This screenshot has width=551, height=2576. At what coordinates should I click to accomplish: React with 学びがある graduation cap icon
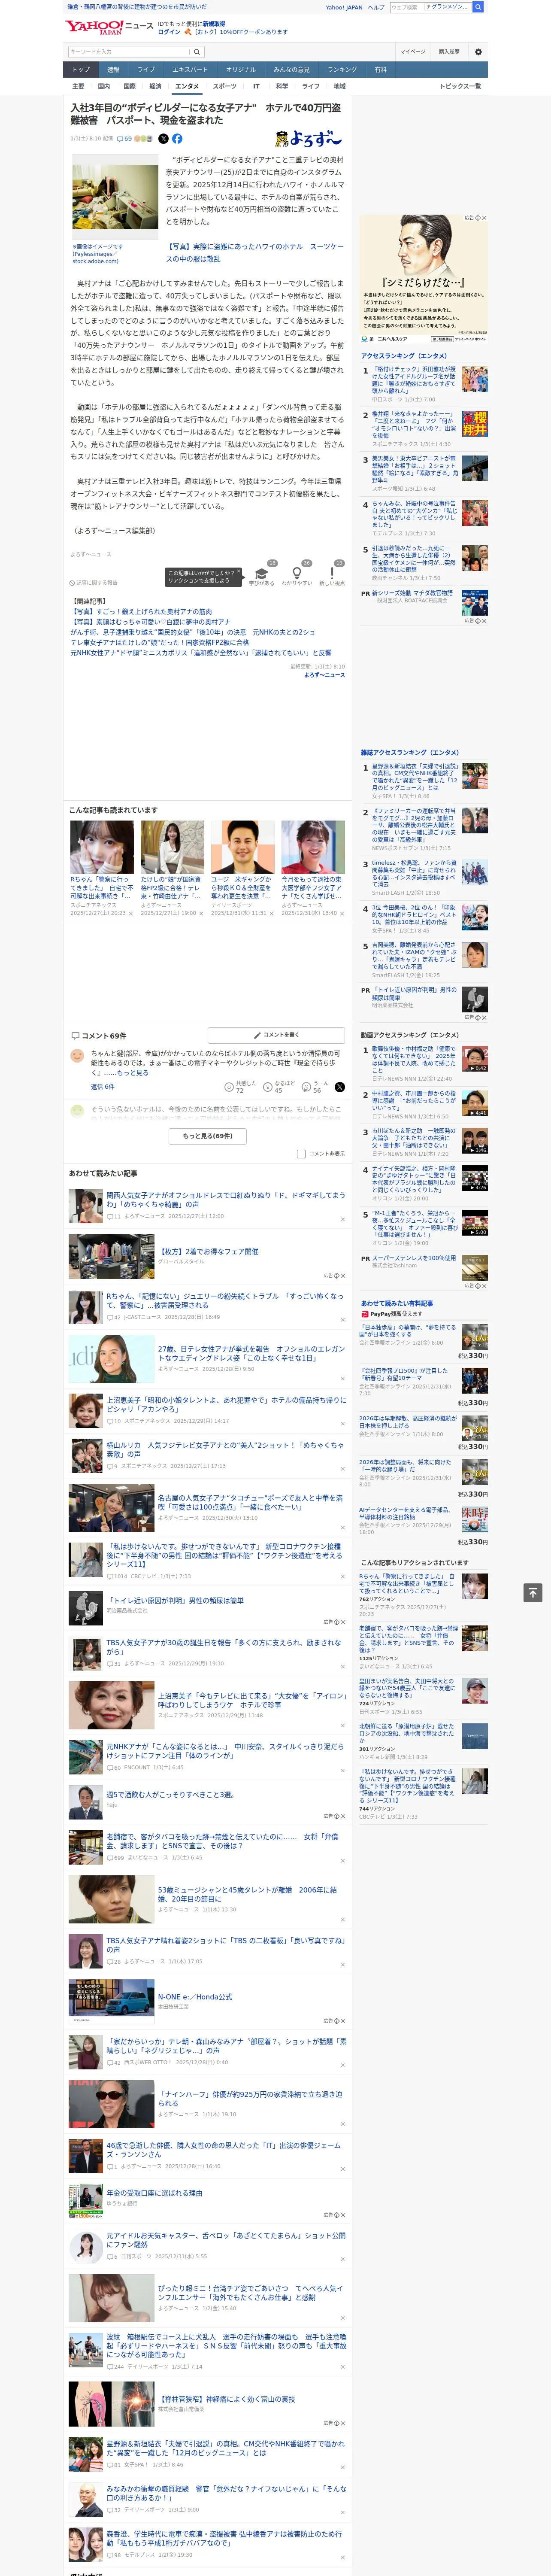pos(262,575)
